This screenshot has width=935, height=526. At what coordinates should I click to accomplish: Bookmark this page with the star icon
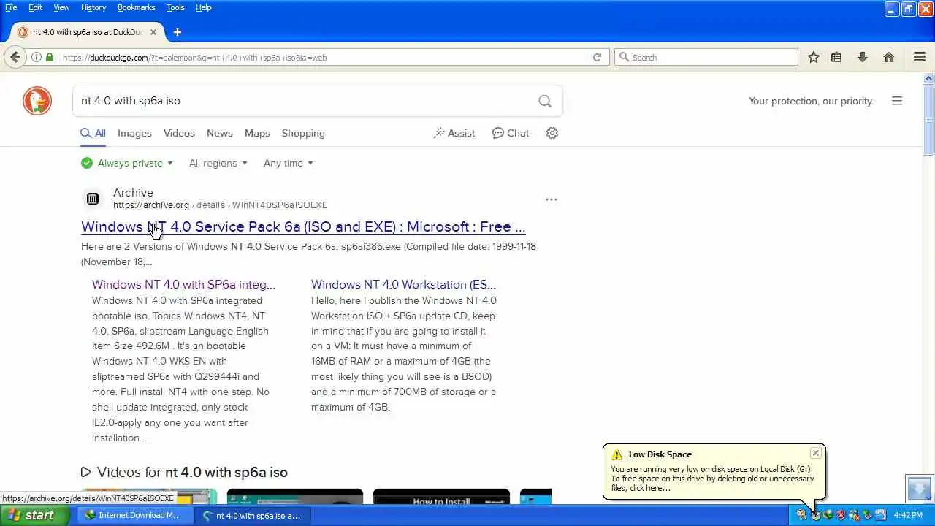click(813, 57)
